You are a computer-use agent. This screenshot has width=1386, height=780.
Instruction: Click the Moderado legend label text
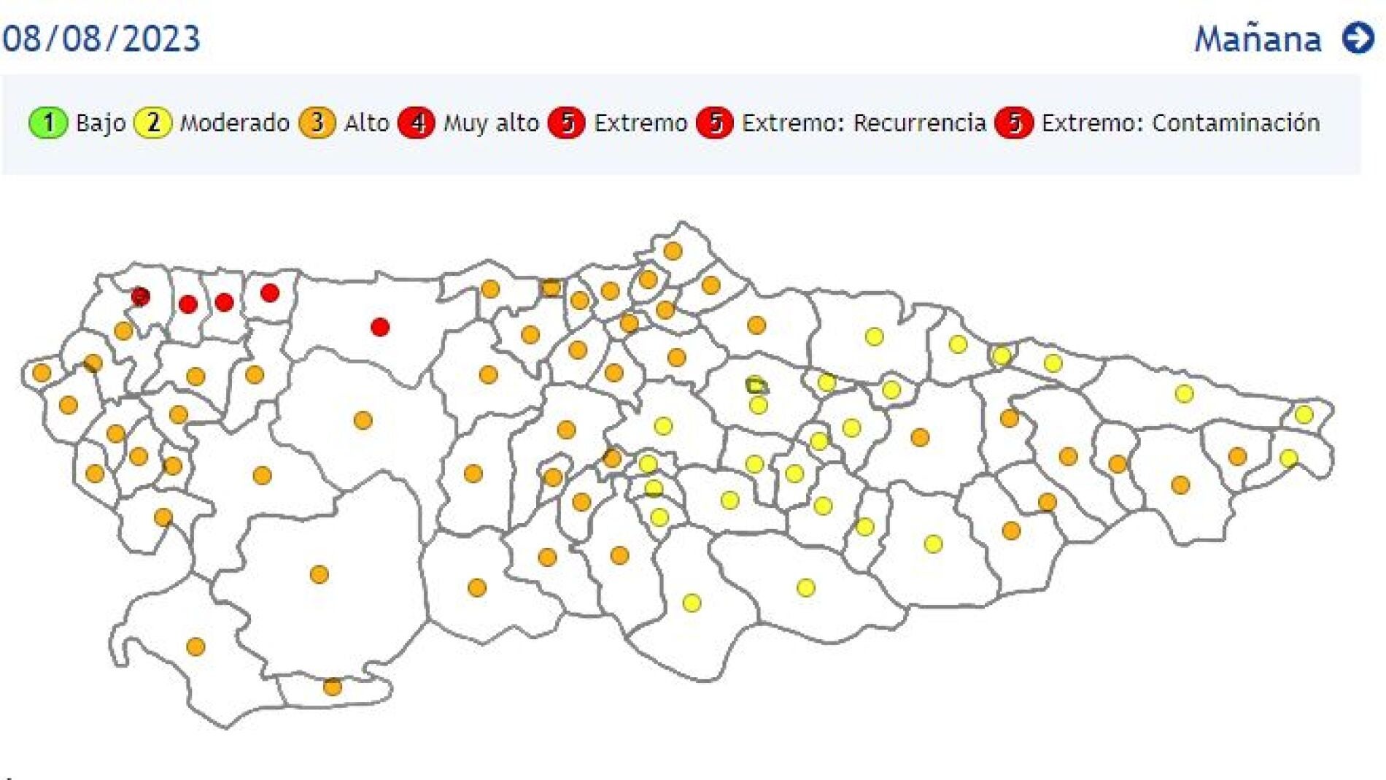click(234, 123)
